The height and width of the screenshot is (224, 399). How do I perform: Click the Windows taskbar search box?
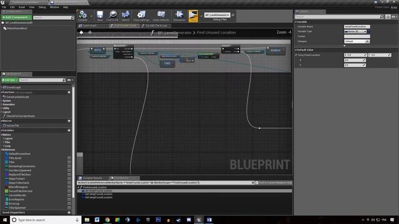coord(46,220)
